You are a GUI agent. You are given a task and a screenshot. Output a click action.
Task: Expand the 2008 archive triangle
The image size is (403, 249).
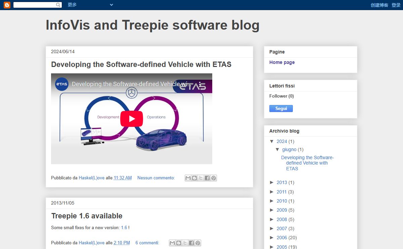pyautogui.click(x=272, y=219)
